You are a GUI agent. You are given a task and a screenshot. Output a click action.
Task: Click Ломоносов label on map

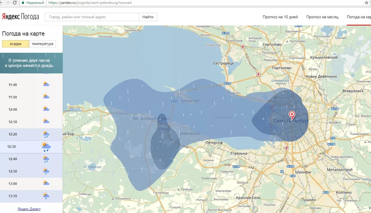point(189,133)
